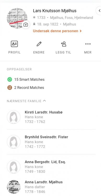Select Kirsti Larsdtr. Husabø family member
Viewport: 101px width, 196px height.
pyautogui.click(x=51, y=117)
